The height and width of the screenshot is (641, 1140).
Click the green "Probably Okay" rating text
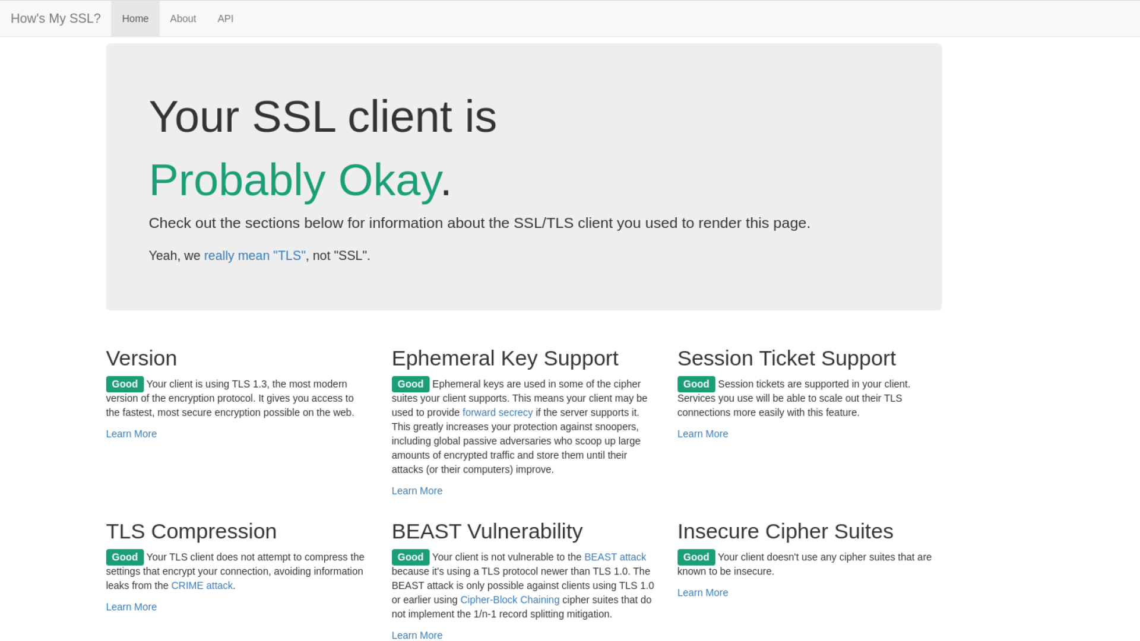point(295,180)
